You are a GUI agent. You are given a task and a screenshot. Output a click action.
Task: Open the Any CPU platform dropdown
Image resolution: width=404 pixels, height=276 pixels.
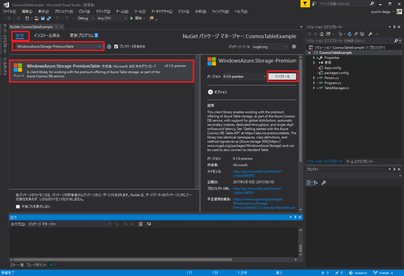click(112, 18)
